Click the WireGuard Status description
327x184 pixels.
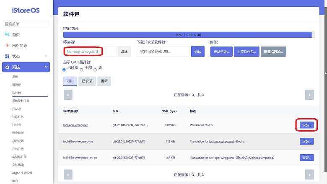tap(201, 125)
